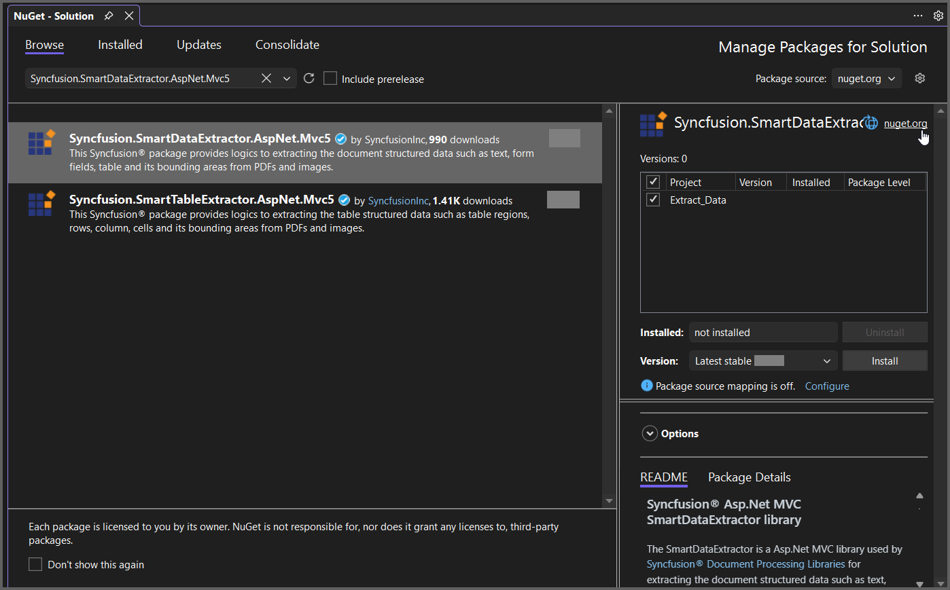The image size is (950, 590).
Task: Click package list scrollbar down arrow
Action: tap(609, 501)
